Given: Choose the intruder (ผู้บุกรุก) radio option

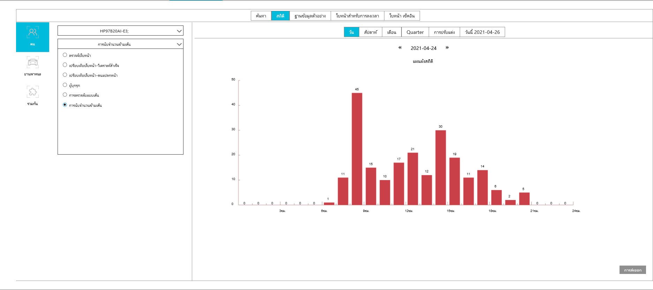Looking at the screenshot, I should (x=65, y=85).
